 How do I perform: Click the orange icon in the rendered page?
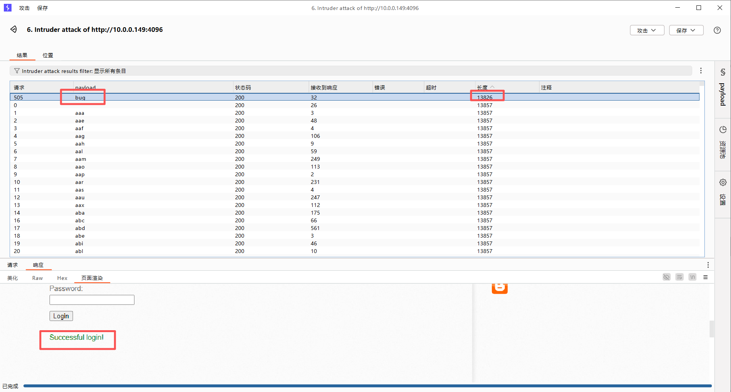pyautogui.click(x=499, y=288)
